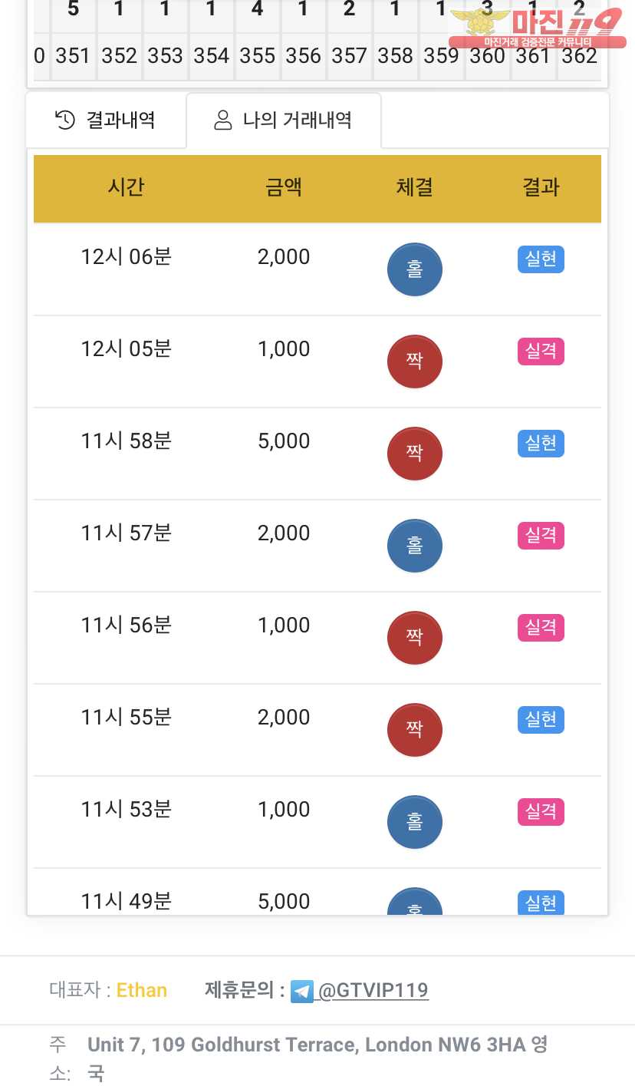The height and width of the screenshot is (1086, 635).
Task: Select round 355 in the number strip
Action: coord(257,56)
